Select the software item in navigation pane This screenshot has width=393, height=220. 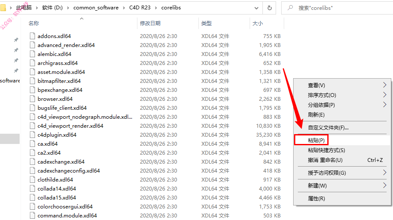(10, 81)
